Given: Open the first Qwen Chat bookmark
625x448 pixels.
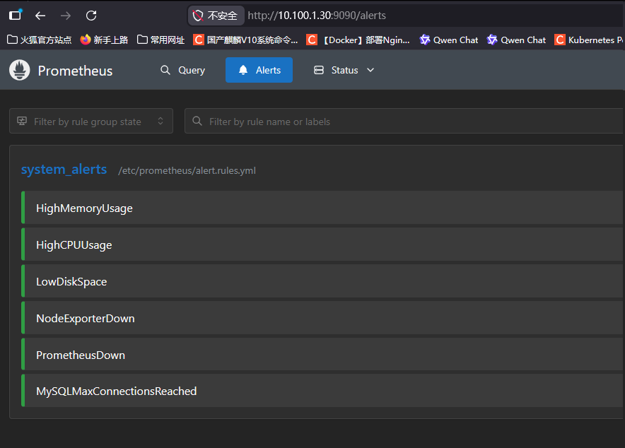Looking at the screenshot, I should coord(449,40).
